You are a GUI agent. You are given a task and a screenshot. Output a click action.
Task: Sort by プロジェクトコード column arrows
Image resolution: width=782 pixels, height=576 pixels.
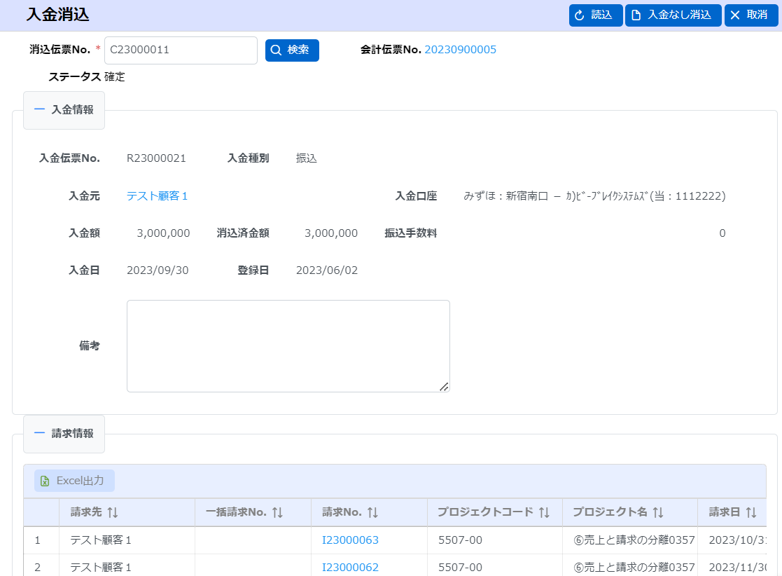[x=544, y=512]
